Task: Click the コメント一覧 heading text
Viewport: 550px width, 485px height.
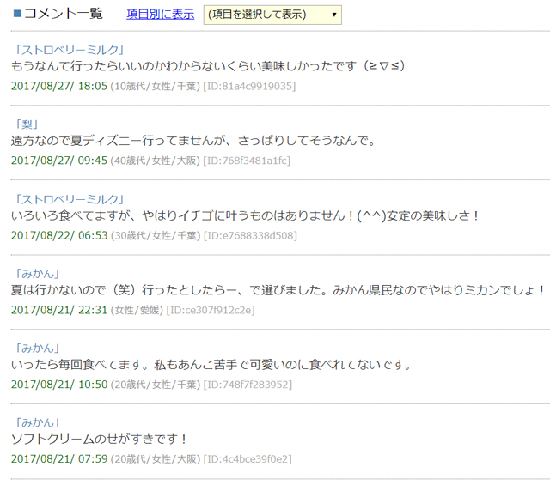Action: pos(63,14)
